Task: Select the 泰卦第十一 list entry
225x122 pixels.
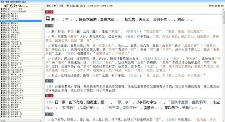Action: click(x=21, y=37)
